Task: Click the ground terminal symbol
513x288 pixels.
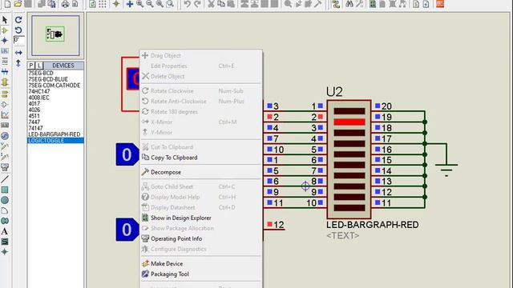Action: point(446,170)
